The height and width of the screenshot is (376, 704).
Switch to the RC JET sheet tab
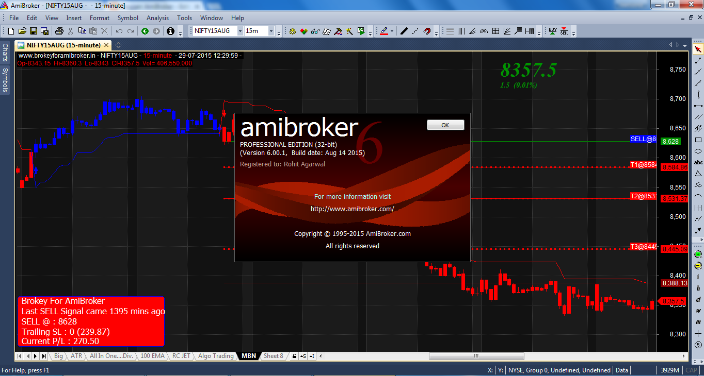coord(181,356)
